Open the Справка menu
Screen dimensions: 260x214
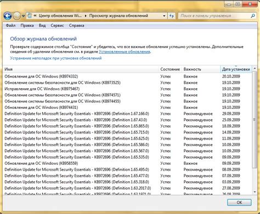pos(77,25)
